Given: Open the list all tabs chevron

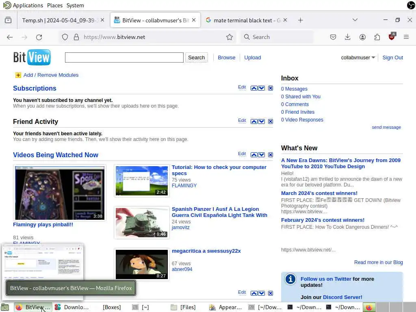Looking at the screenshot, I should (355, 20).
